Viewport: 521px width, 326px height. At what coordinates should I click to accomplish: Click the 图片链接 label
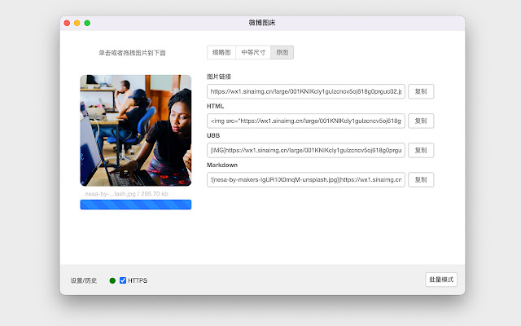219,77
